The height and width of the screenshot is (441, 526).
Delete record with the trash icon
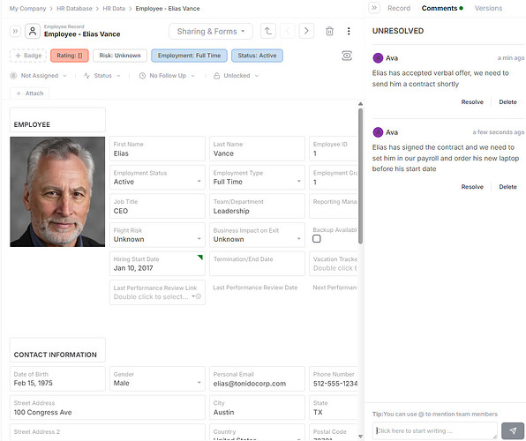[329, 31]
